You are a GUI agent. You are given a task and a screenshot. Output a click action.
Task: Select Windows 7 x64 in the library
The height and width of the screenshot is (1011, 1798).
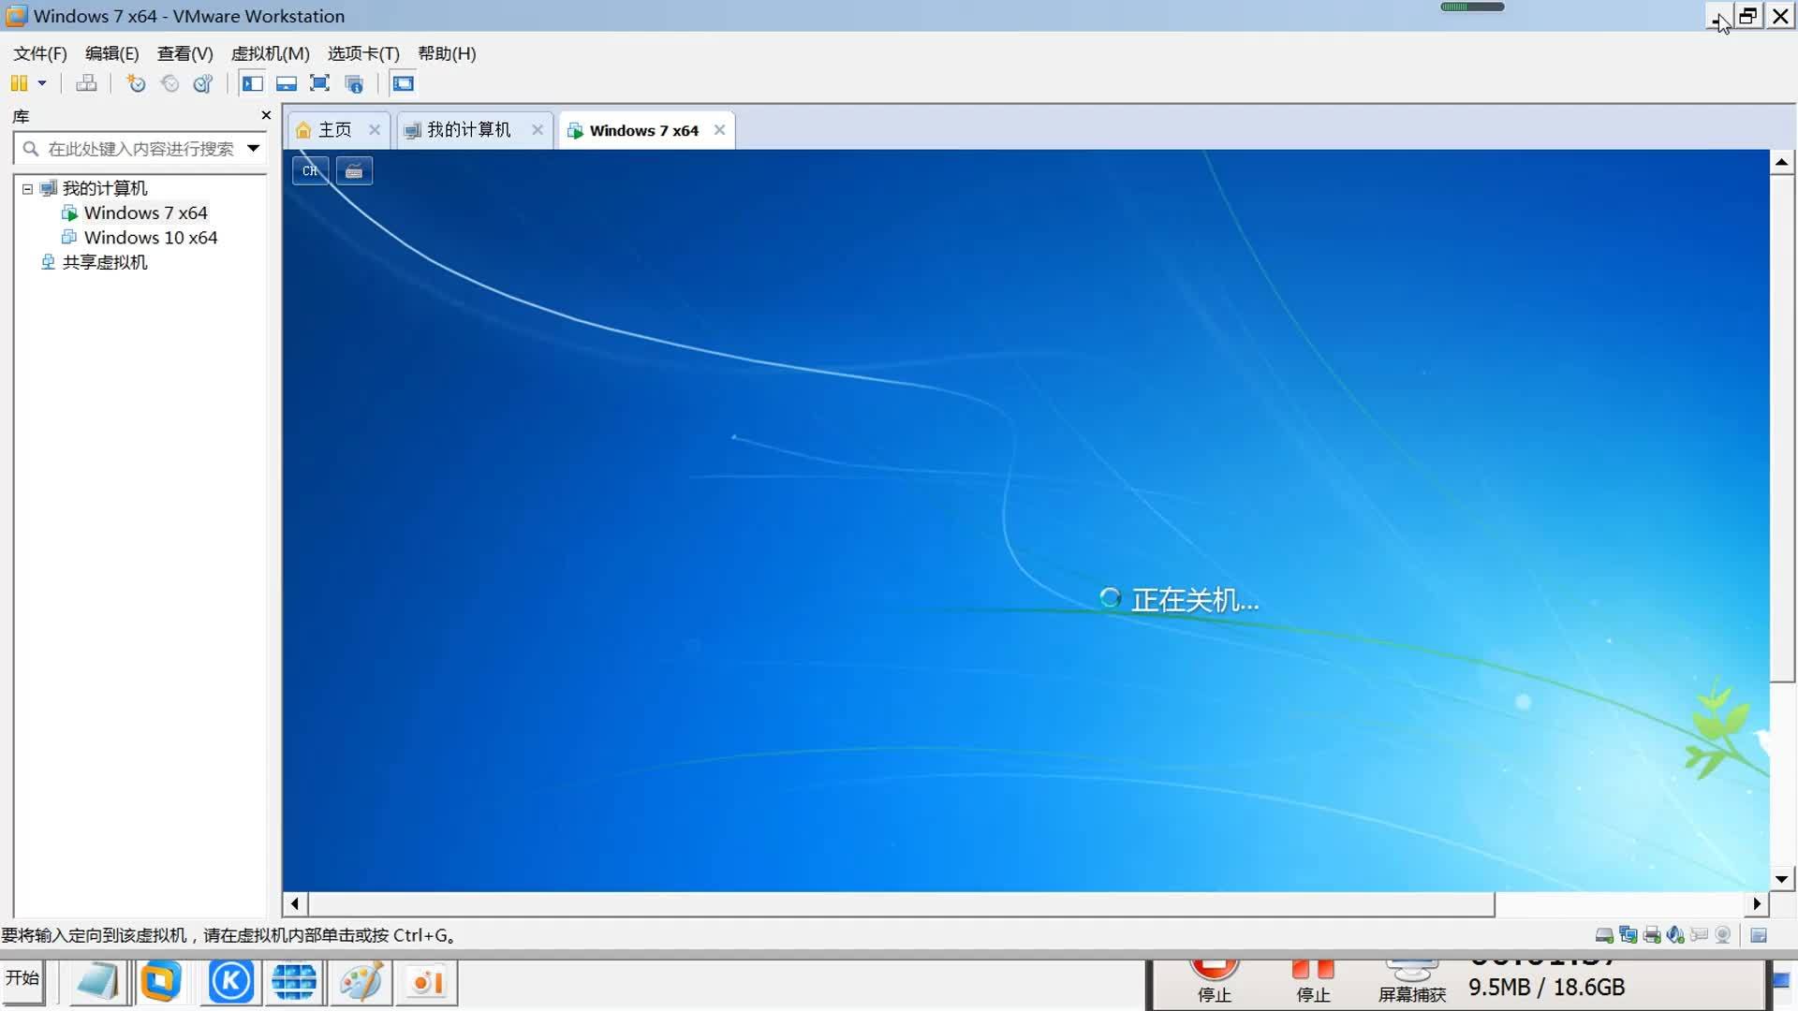145,212
